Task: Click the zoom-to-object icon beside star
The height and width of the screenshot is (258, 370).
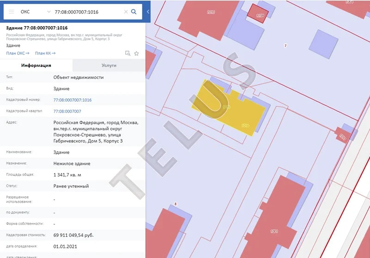Action: click(128, 53)
